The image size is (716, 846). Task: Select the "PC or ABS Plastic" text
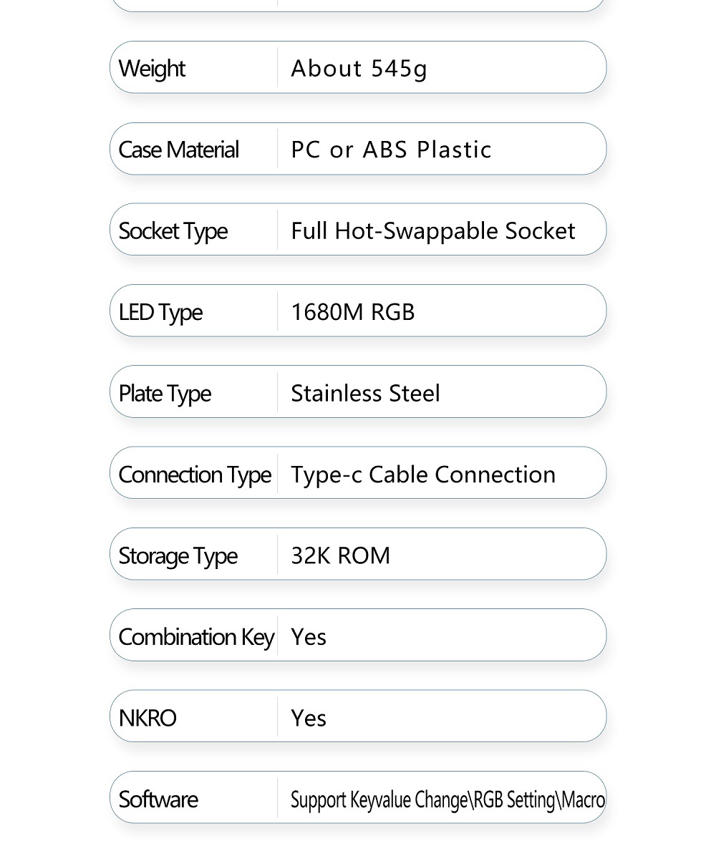coord(391,150)
